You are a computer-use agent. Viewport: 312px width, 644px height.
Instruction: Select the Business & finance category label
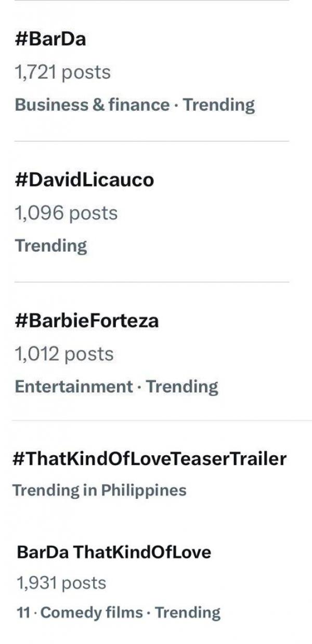click(x=92, y=105)
